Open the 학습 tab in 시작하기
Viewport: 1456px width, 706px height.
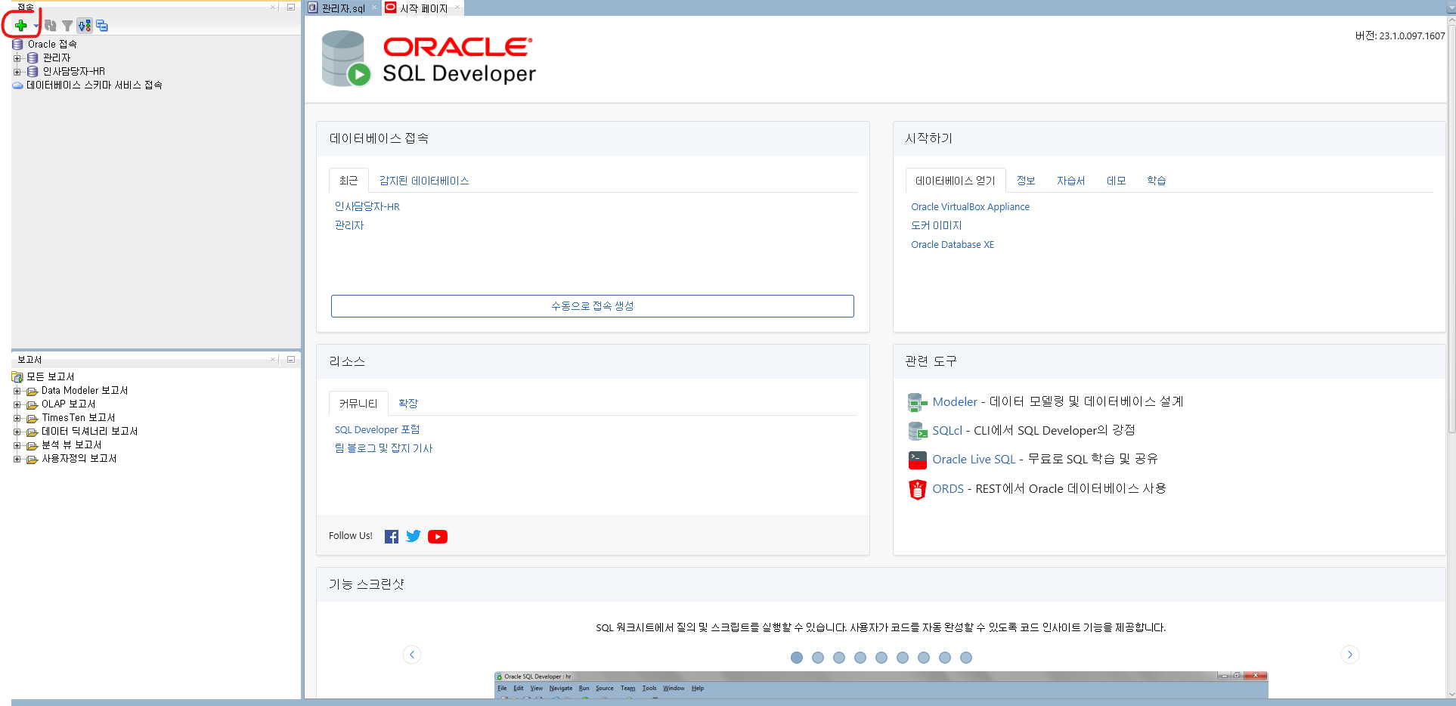(1156, 181)
